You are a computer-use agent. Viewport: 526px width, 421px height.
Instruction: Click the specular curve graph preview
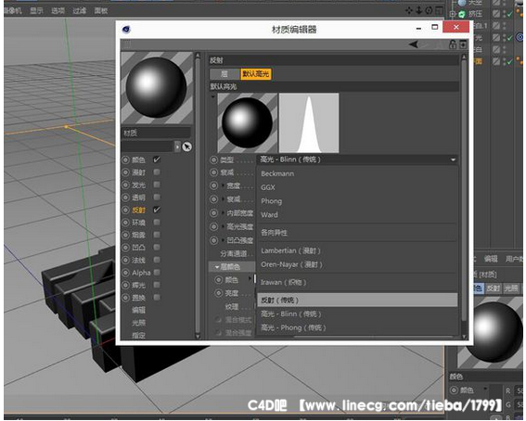[309, 123]
